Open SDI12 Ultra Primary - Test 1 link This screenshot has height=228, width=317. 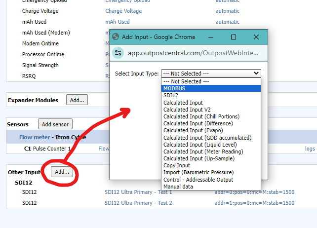click(x=138, y=192)
